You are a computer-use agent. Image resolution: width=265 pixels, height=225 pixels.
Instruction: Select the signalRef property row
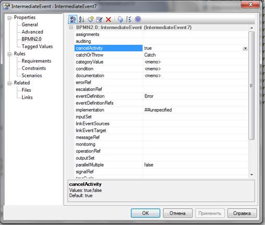[161, 172]
